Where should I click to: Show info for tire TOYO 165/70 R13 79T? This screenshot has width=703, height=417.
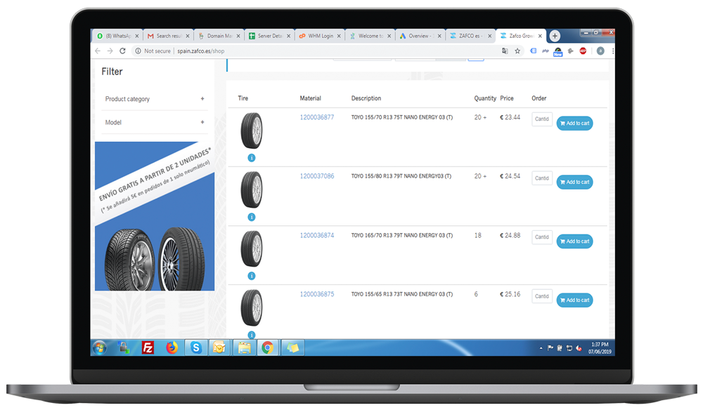pyautogui.click(x=252, y=276)
